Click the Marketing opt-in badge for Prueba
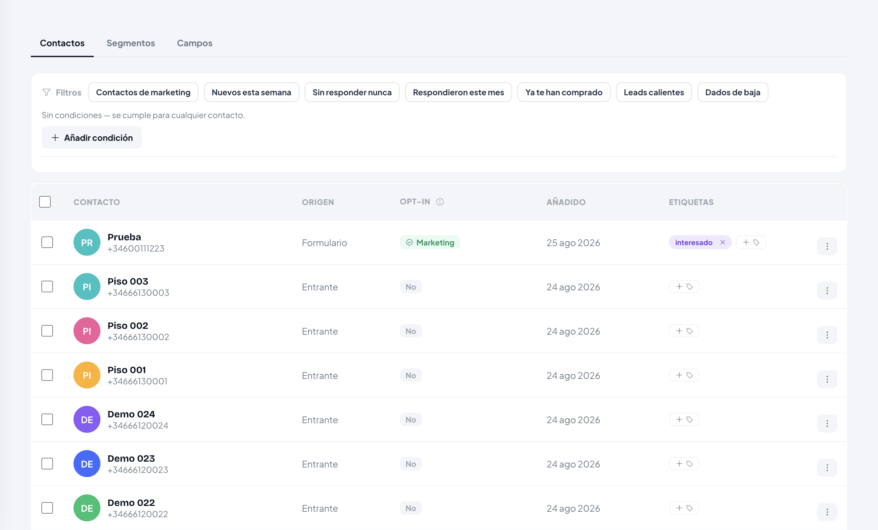 coord(430,243)
